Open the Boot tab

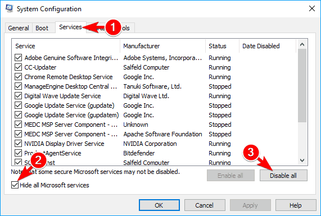coord(42,28)
